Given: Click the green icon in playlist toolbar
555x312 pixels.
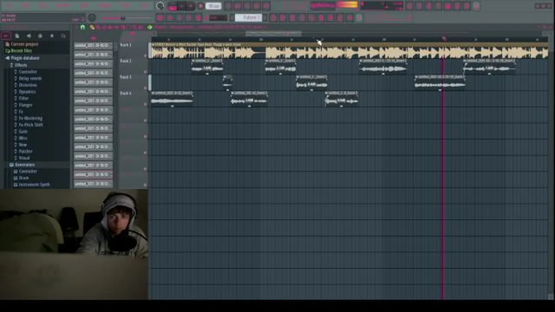Looking at the screenshot, I should pos(150,27).
